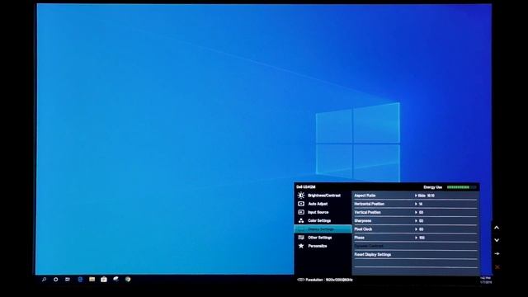Open Windows search from the taskbar
Viewport: 528px width, 297px height.
(44, 279)
